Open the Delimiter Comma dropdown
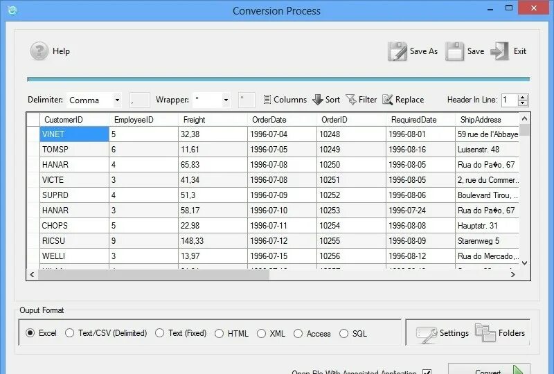Image resolution: width=554 pixels, height=374 pixels. tap(117, 100)
